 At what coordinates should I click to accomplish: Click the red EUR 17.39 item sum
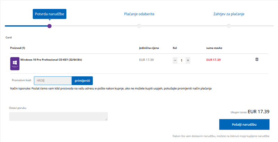click(x=213, y=60)
